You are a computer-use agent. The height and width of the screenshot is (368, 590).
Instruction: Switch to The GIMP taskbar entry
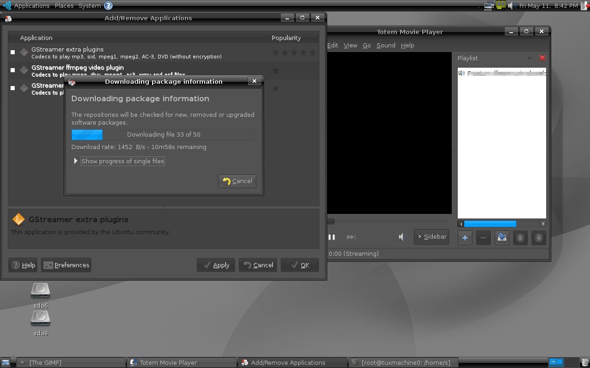pos(71,362)
